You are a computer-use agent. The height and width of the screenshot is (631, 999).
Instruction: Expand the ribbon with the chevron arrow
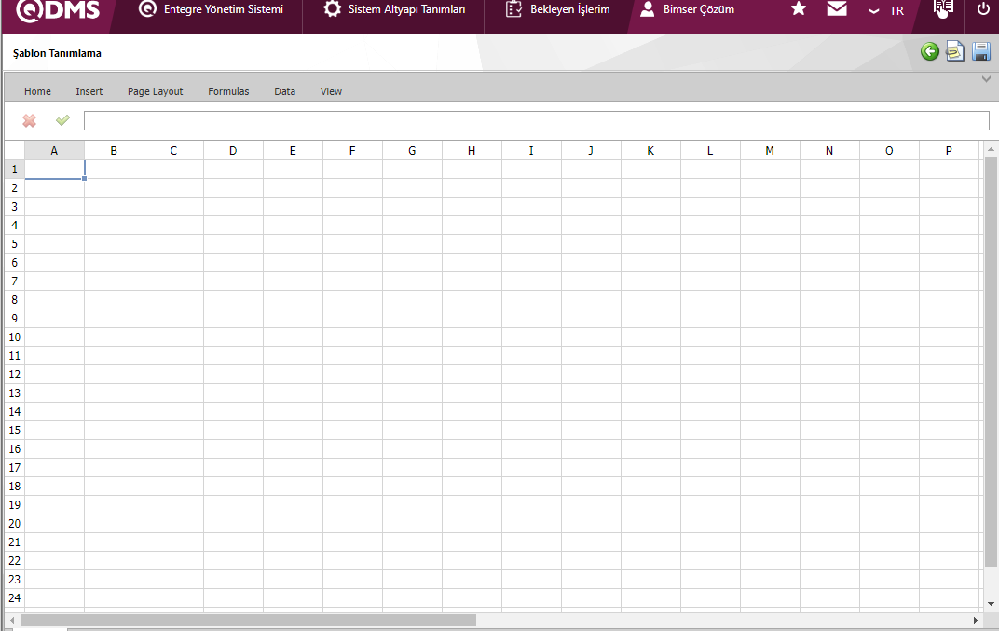pyautogui.click(x=986, y=80)
